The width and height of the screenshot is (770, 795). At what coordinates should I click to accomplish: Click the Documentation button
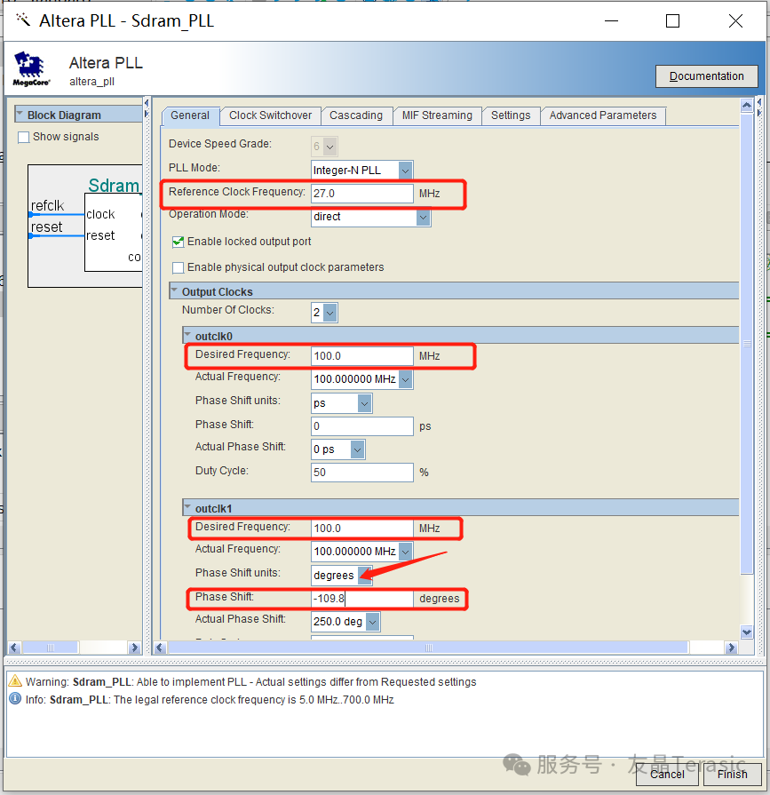(706, 76)
